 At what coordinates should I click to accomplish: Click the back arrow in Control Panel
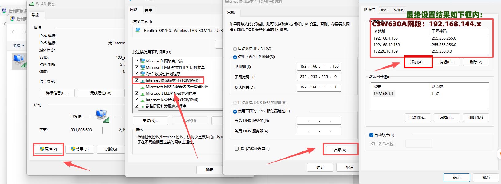tap(5, 24)
